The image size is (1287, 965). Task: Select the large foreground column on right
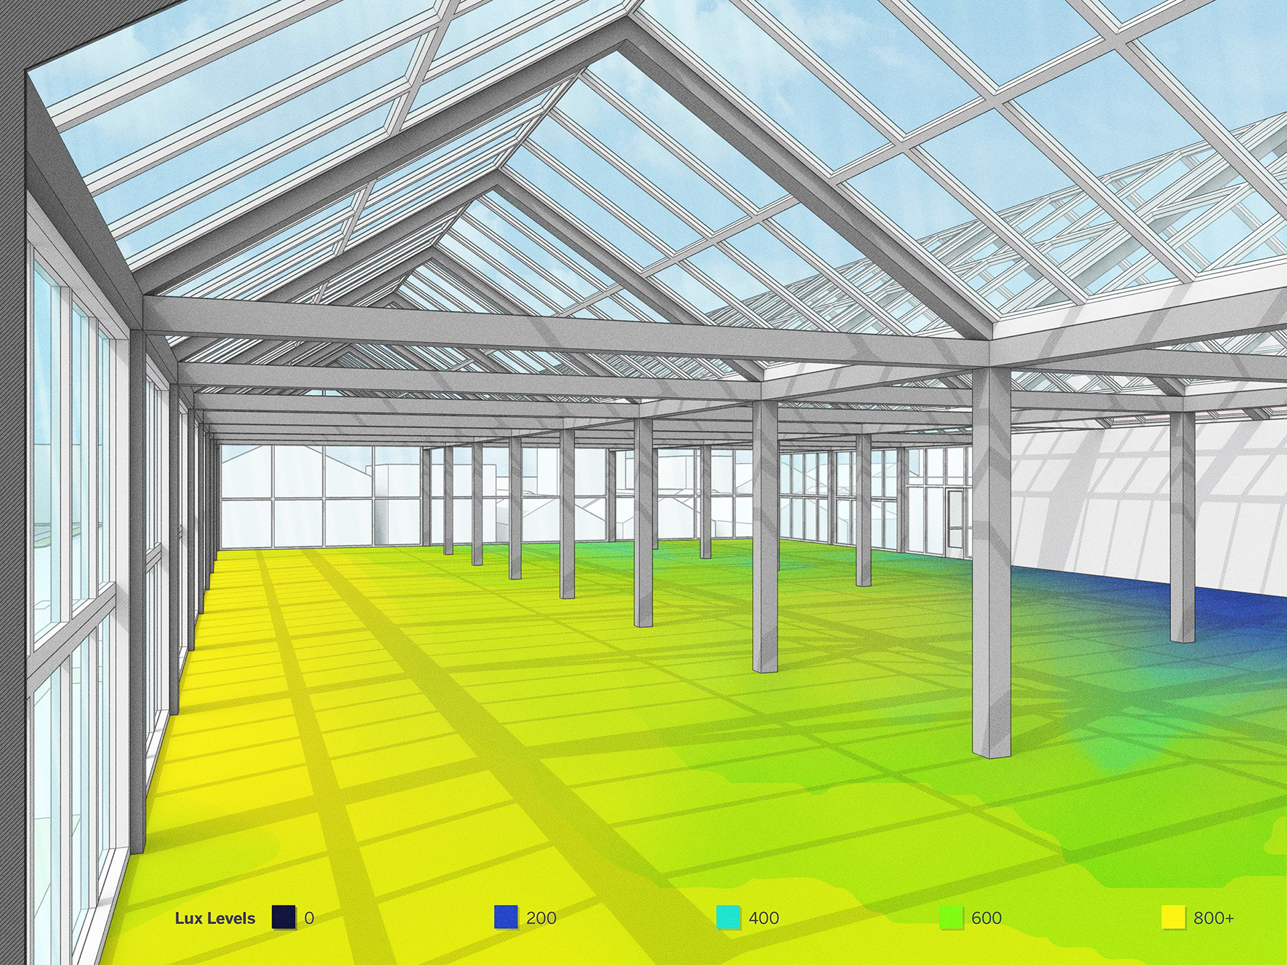coord(991,563)
